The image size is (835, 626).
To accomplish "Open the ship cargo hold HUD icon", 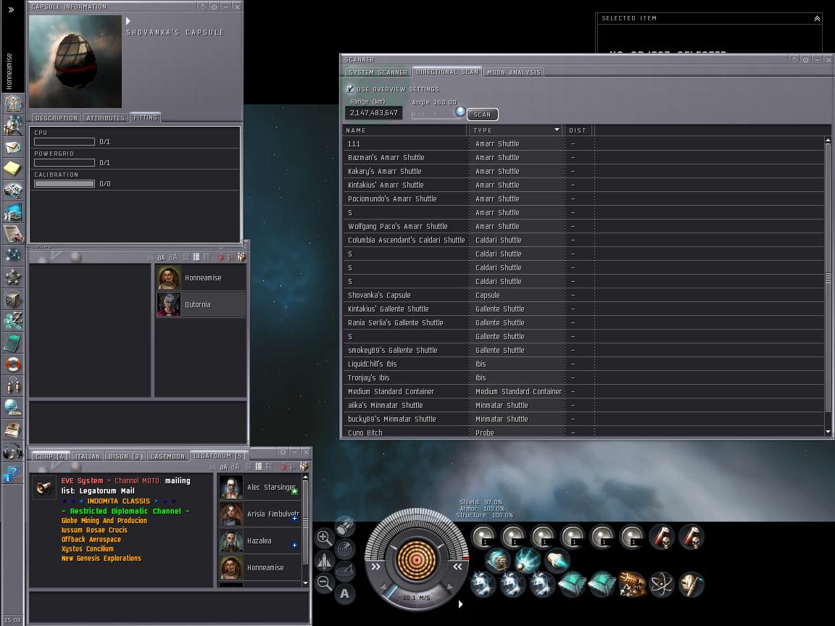I will (x=345, y=526).
